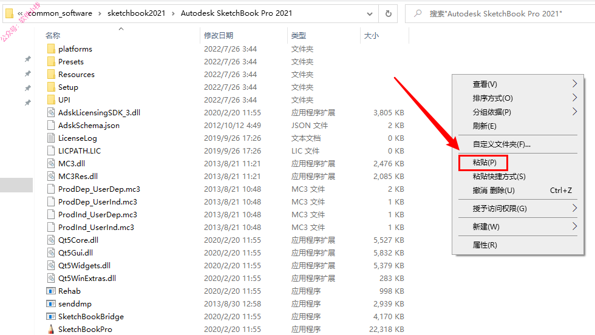Select the LicenseLog text document icon
This screenshot has height=335, width=595.
click(x=51, y=138)
